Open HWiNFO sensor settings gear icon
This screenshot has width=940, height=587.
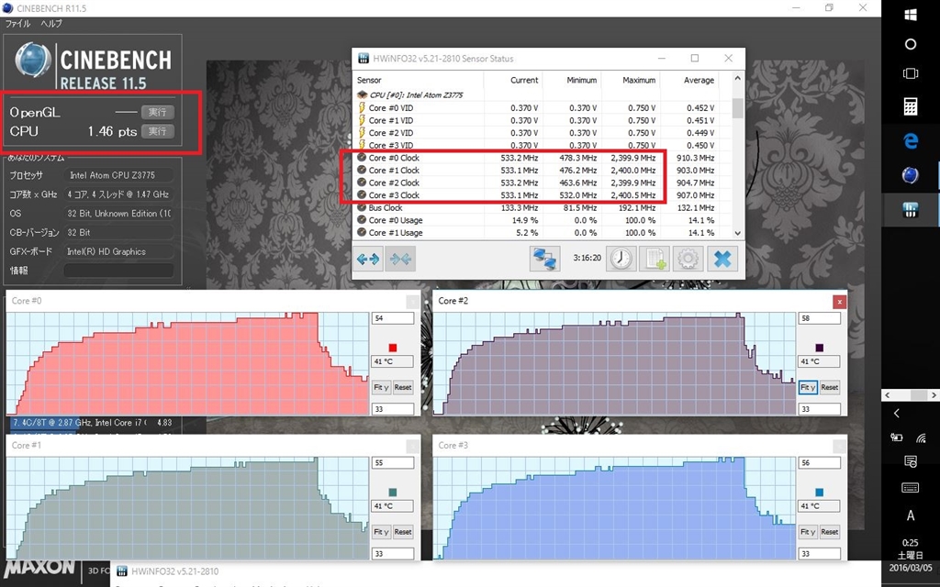click(x=688, y=259)
